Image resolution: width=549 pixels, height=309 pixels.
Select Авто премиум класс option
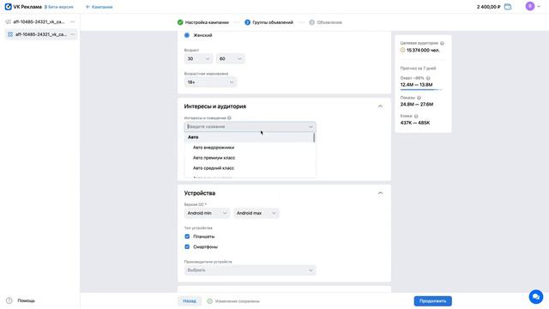click(x=250, y=158)
